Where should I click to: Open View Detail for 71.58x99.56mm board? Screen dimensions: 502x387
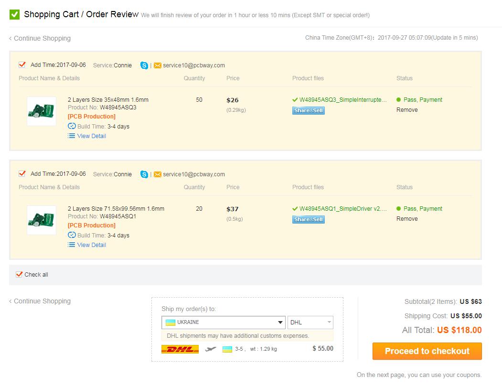[x=91, y=245]
